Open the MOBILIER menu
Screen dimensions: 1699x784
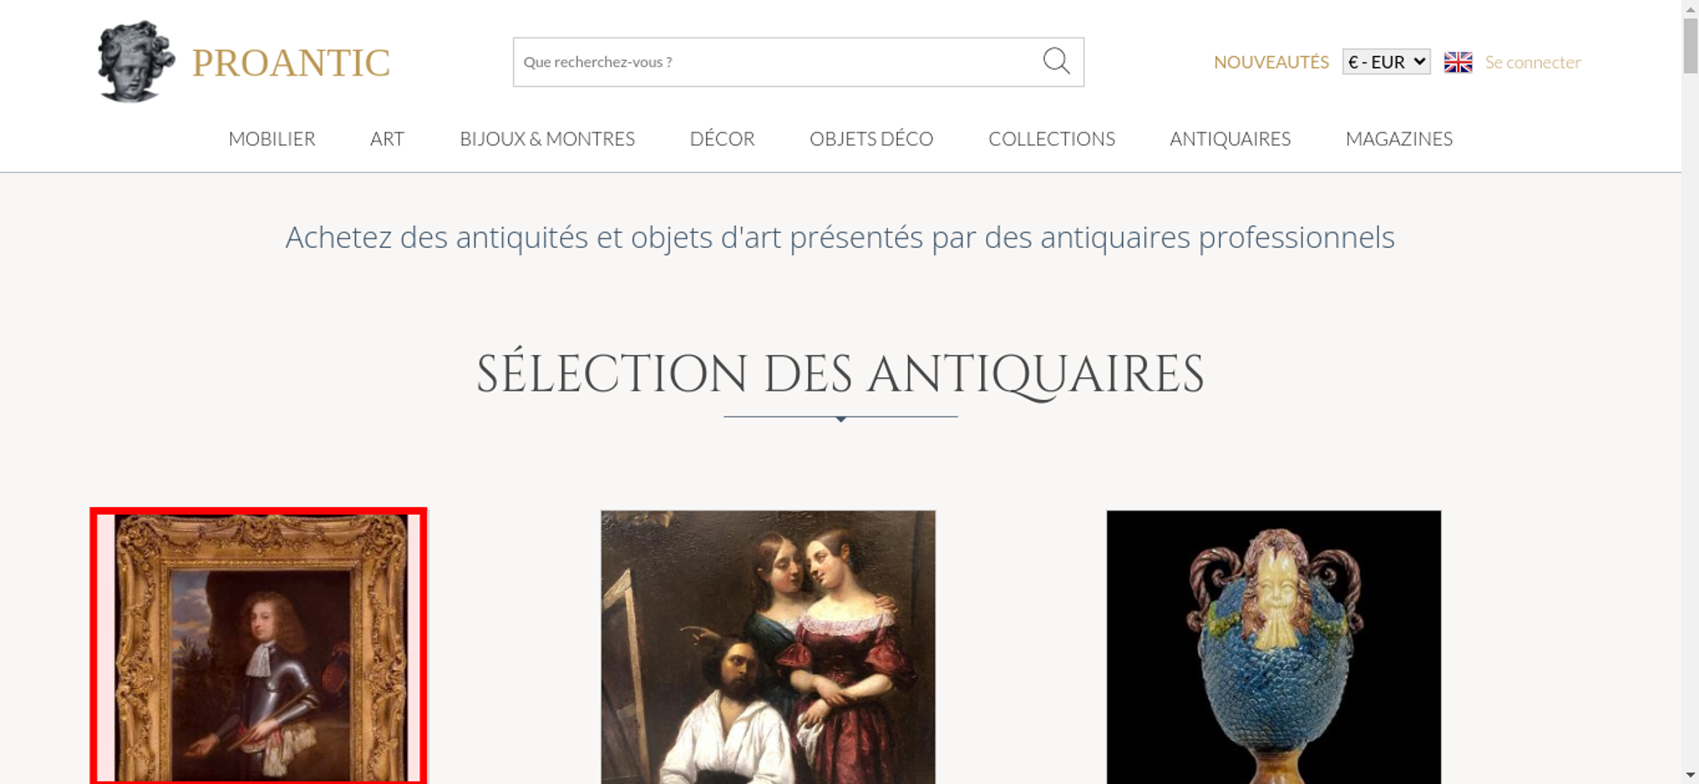272,138
